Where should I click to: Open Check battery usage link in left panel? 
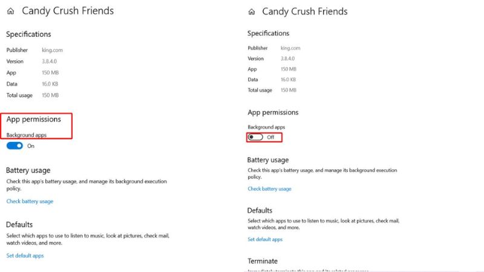click(30, 201)
